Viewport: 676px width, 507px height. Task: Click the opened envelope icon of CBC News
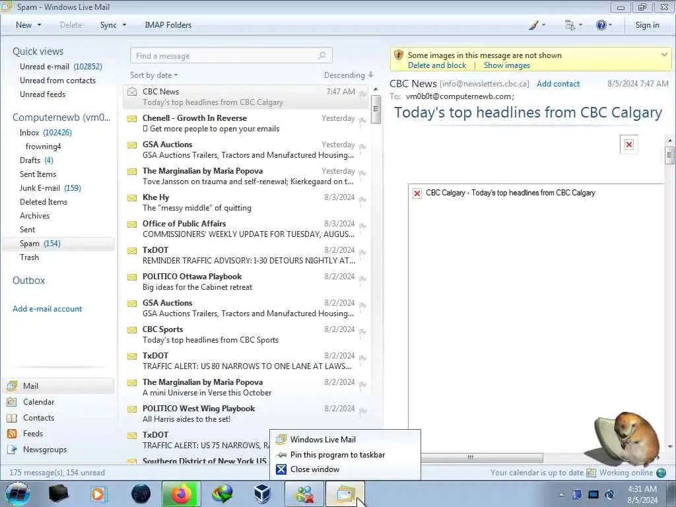(132, 91)
